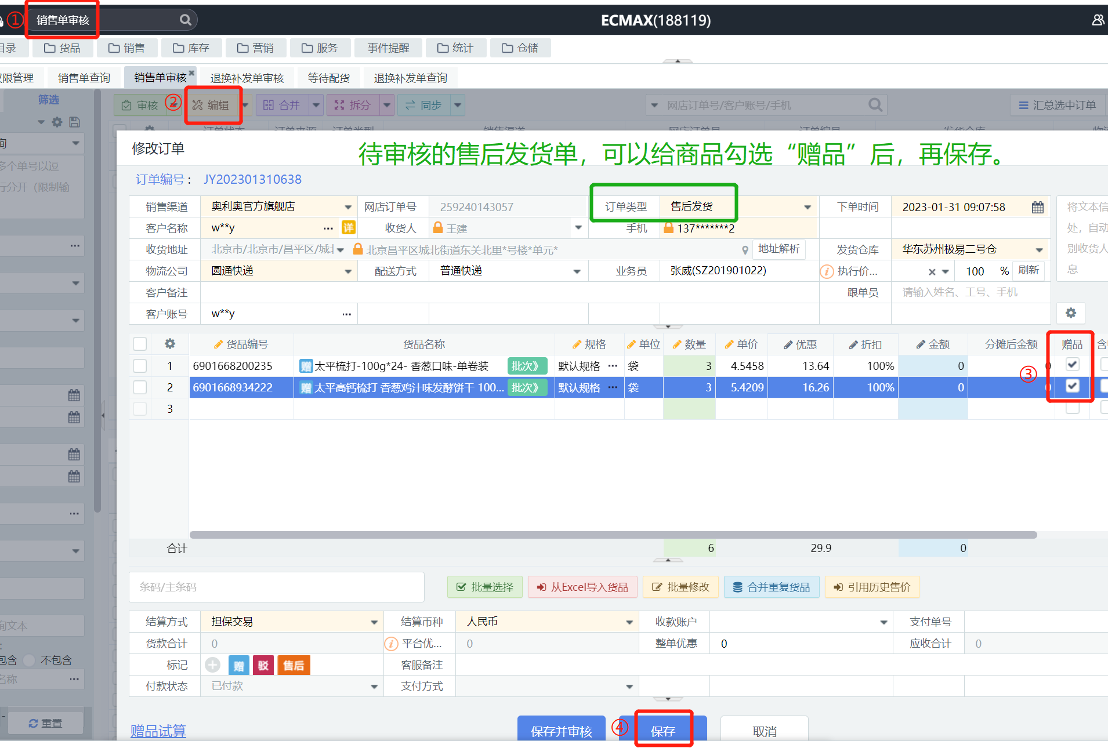1108x748 pixels.
Task: Open the 配送方式 普通快递 dropdown
Action: (577, 271)
